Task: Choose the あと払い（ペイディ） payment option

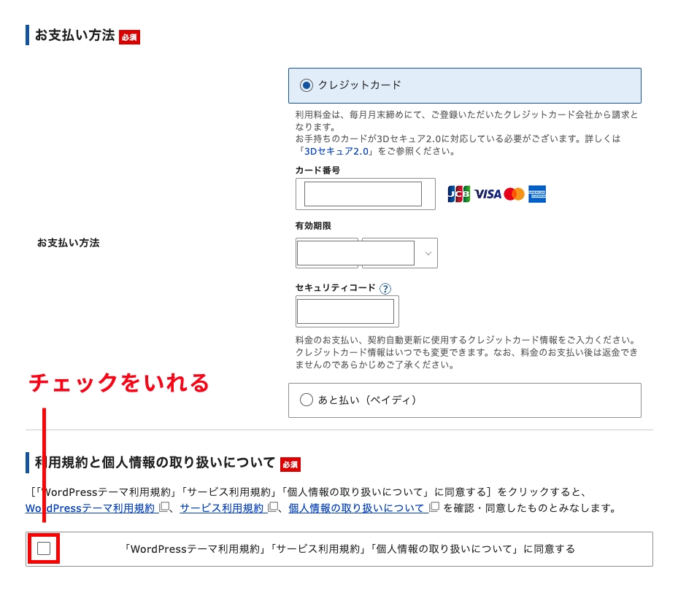Action: click(x=306, y=400)
